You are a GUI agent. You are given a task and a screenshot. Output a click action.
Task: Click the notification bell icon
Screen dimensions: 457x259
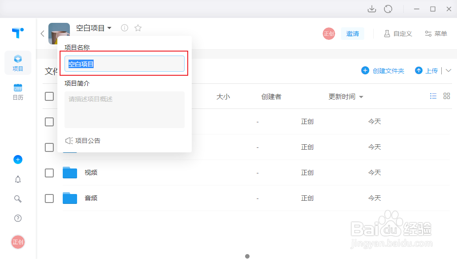(18, 179)
